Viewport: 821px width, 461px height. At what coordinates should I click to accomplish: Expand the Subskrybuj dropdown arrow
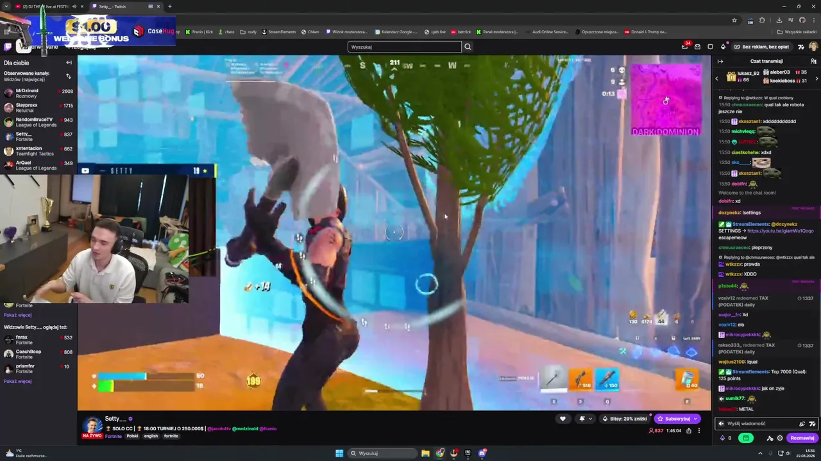695,419
